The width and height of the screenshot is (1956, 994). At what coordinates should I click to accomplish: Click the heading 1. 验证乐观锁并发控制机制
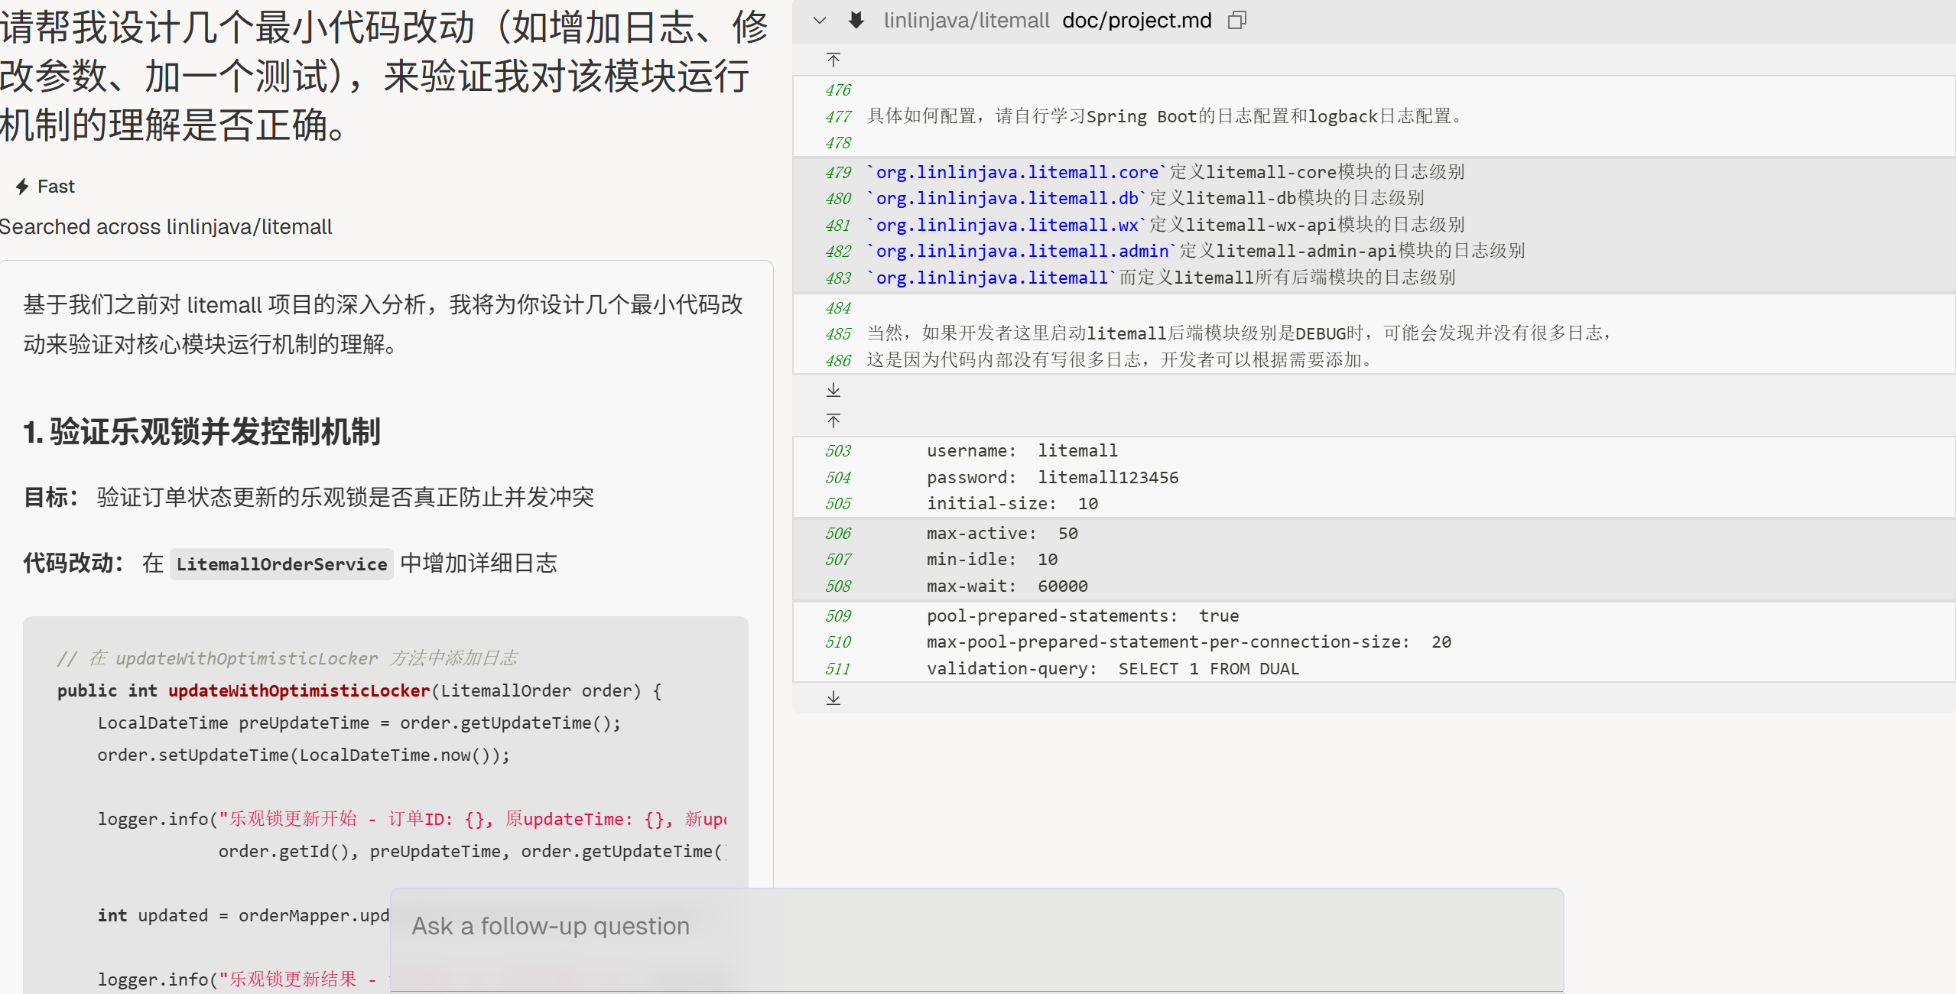pos(202,432)
